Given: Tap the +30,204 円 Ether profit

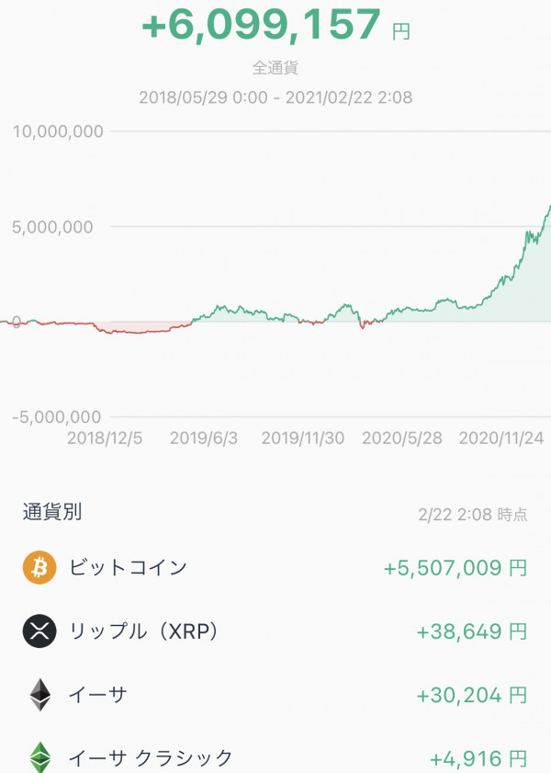Looking at the screenshot, I should point(472,695).
